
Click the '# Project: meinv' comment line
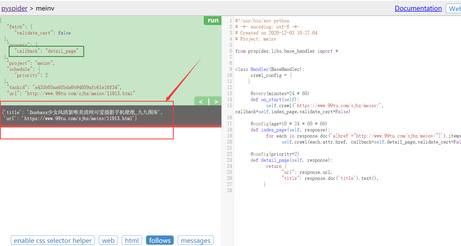pyautogui.click(x=256, y=39)
